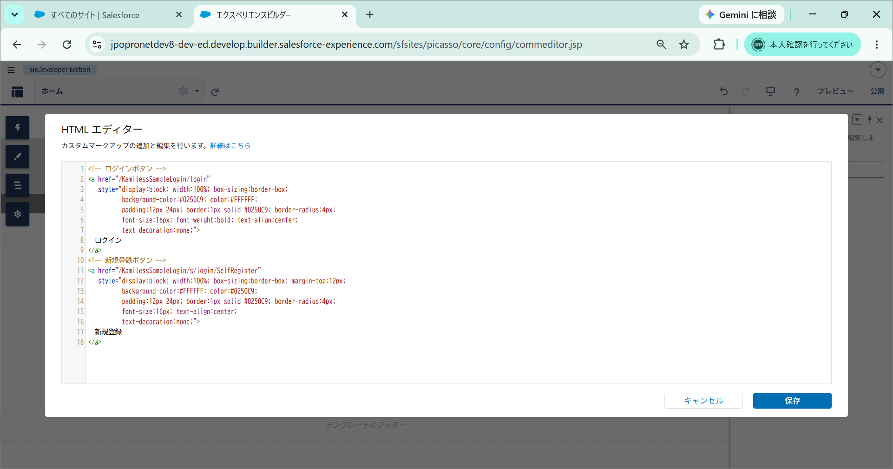Open the Page Structure list panel

pyautogui.click(x=18, y=185)
